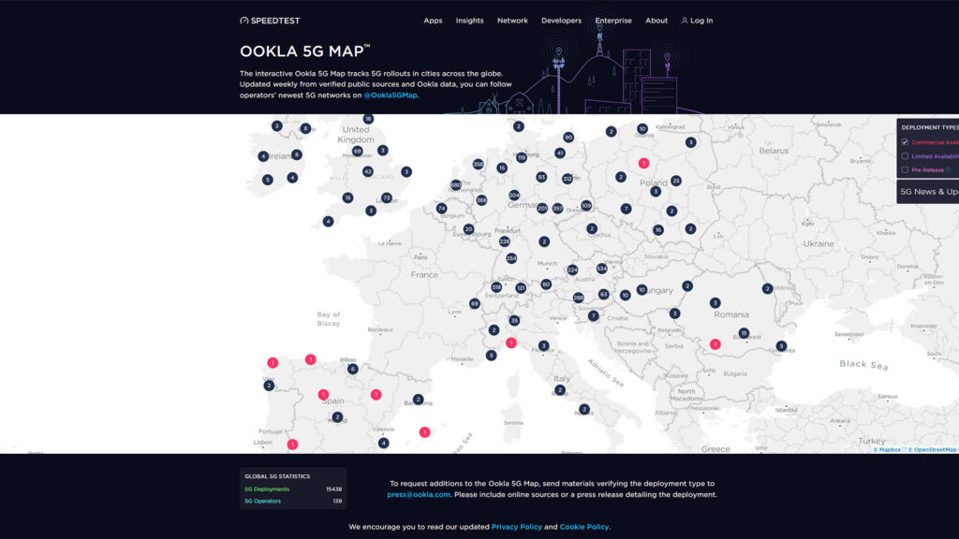
Task: Open the 41 marker east of Hamburg
Action: click(x=560, y=153)
